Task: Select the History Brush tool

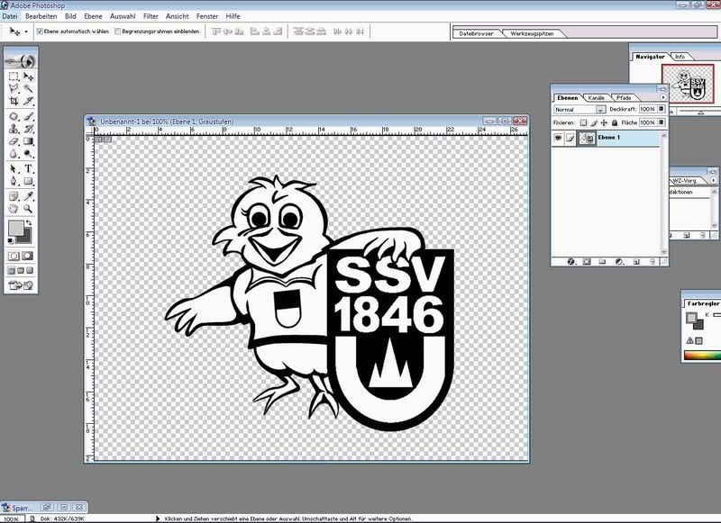Action: pyautogui.click(x=28, y=129)
